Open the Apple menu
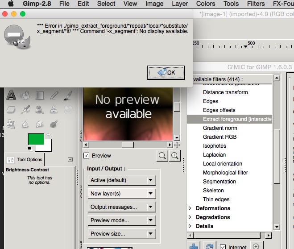This screenshot has height=249, width=294. (x=11, y=4)
